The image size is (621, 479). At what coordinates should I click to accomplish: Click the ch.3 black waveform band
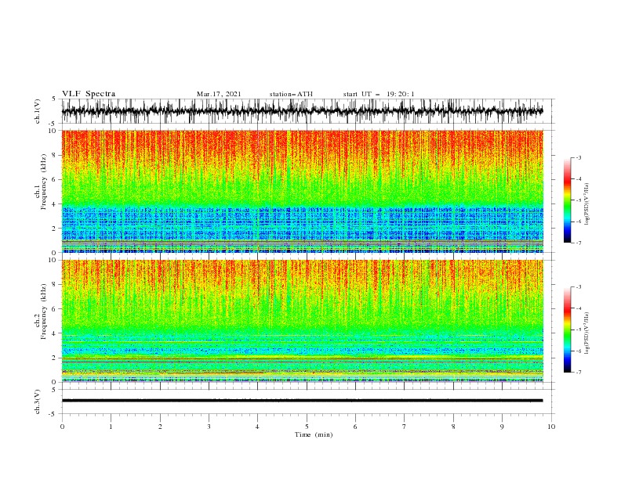point(302,401)
